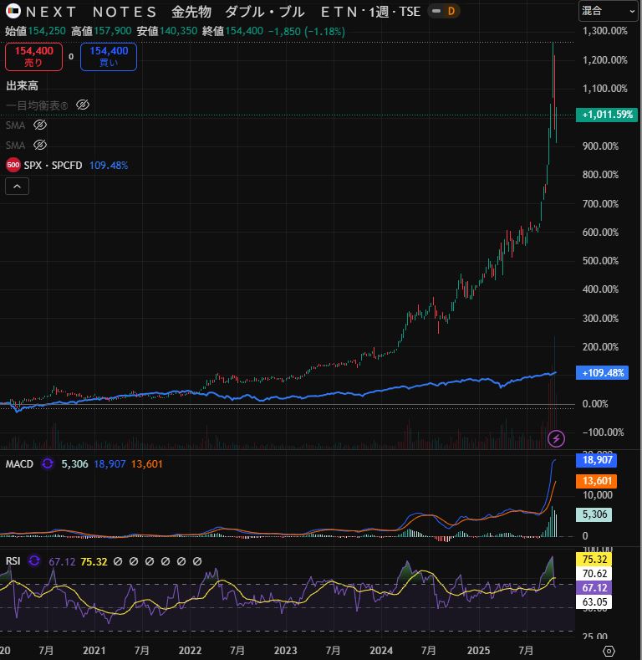Screen dimensions: 642x660
Task: Click the red 154,400 sell button
Action: pos(34,56)
